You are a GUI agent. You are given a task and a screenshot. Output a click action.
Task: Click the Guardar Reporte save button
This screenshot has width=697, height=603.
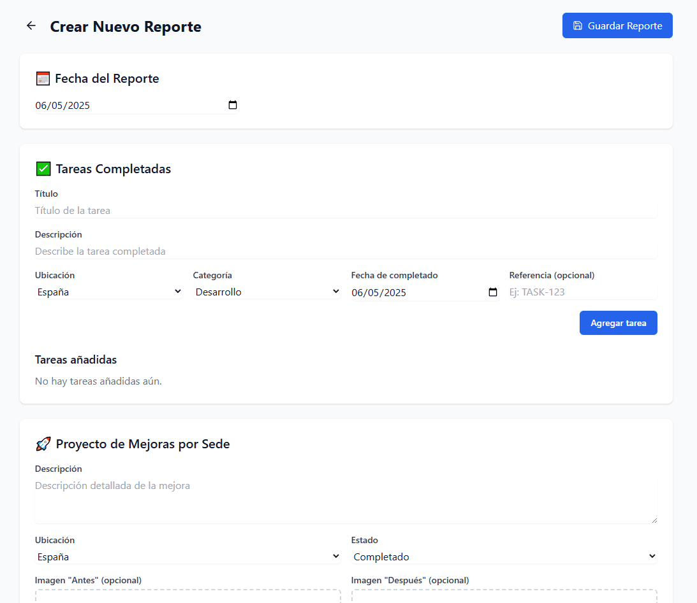(x=617, y=25)
